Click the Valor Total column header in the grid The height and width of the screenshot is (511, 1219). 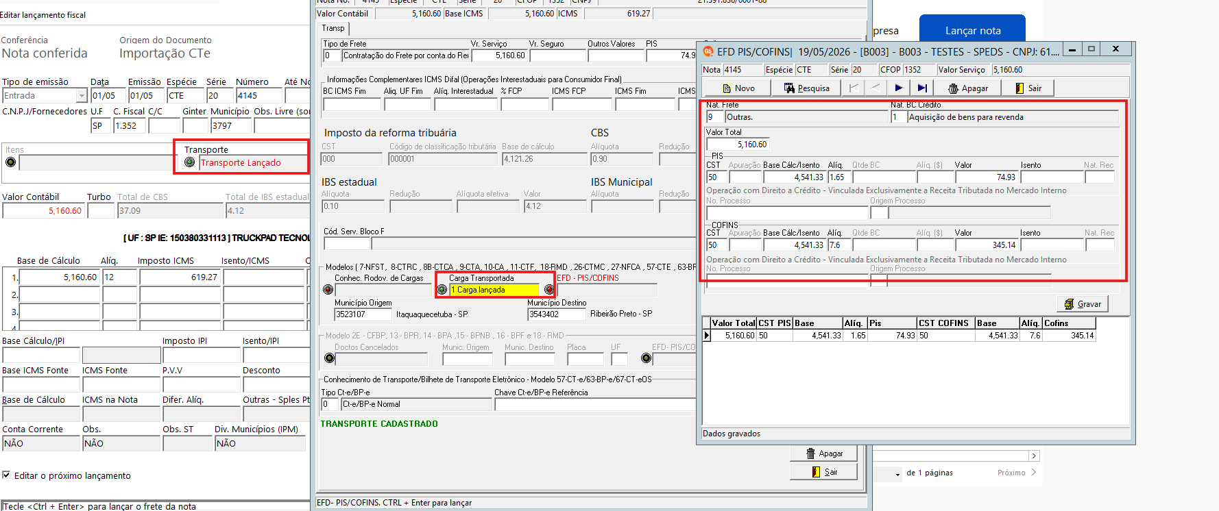[734, 323]
